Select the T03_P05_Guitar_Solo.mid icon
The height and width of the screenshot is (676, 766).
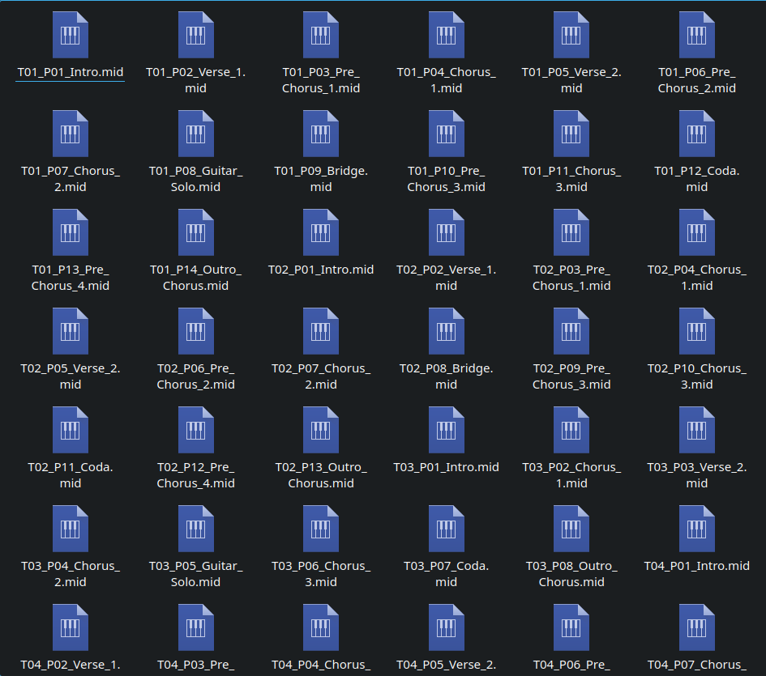pyautogui.click(x=195, y=529)
